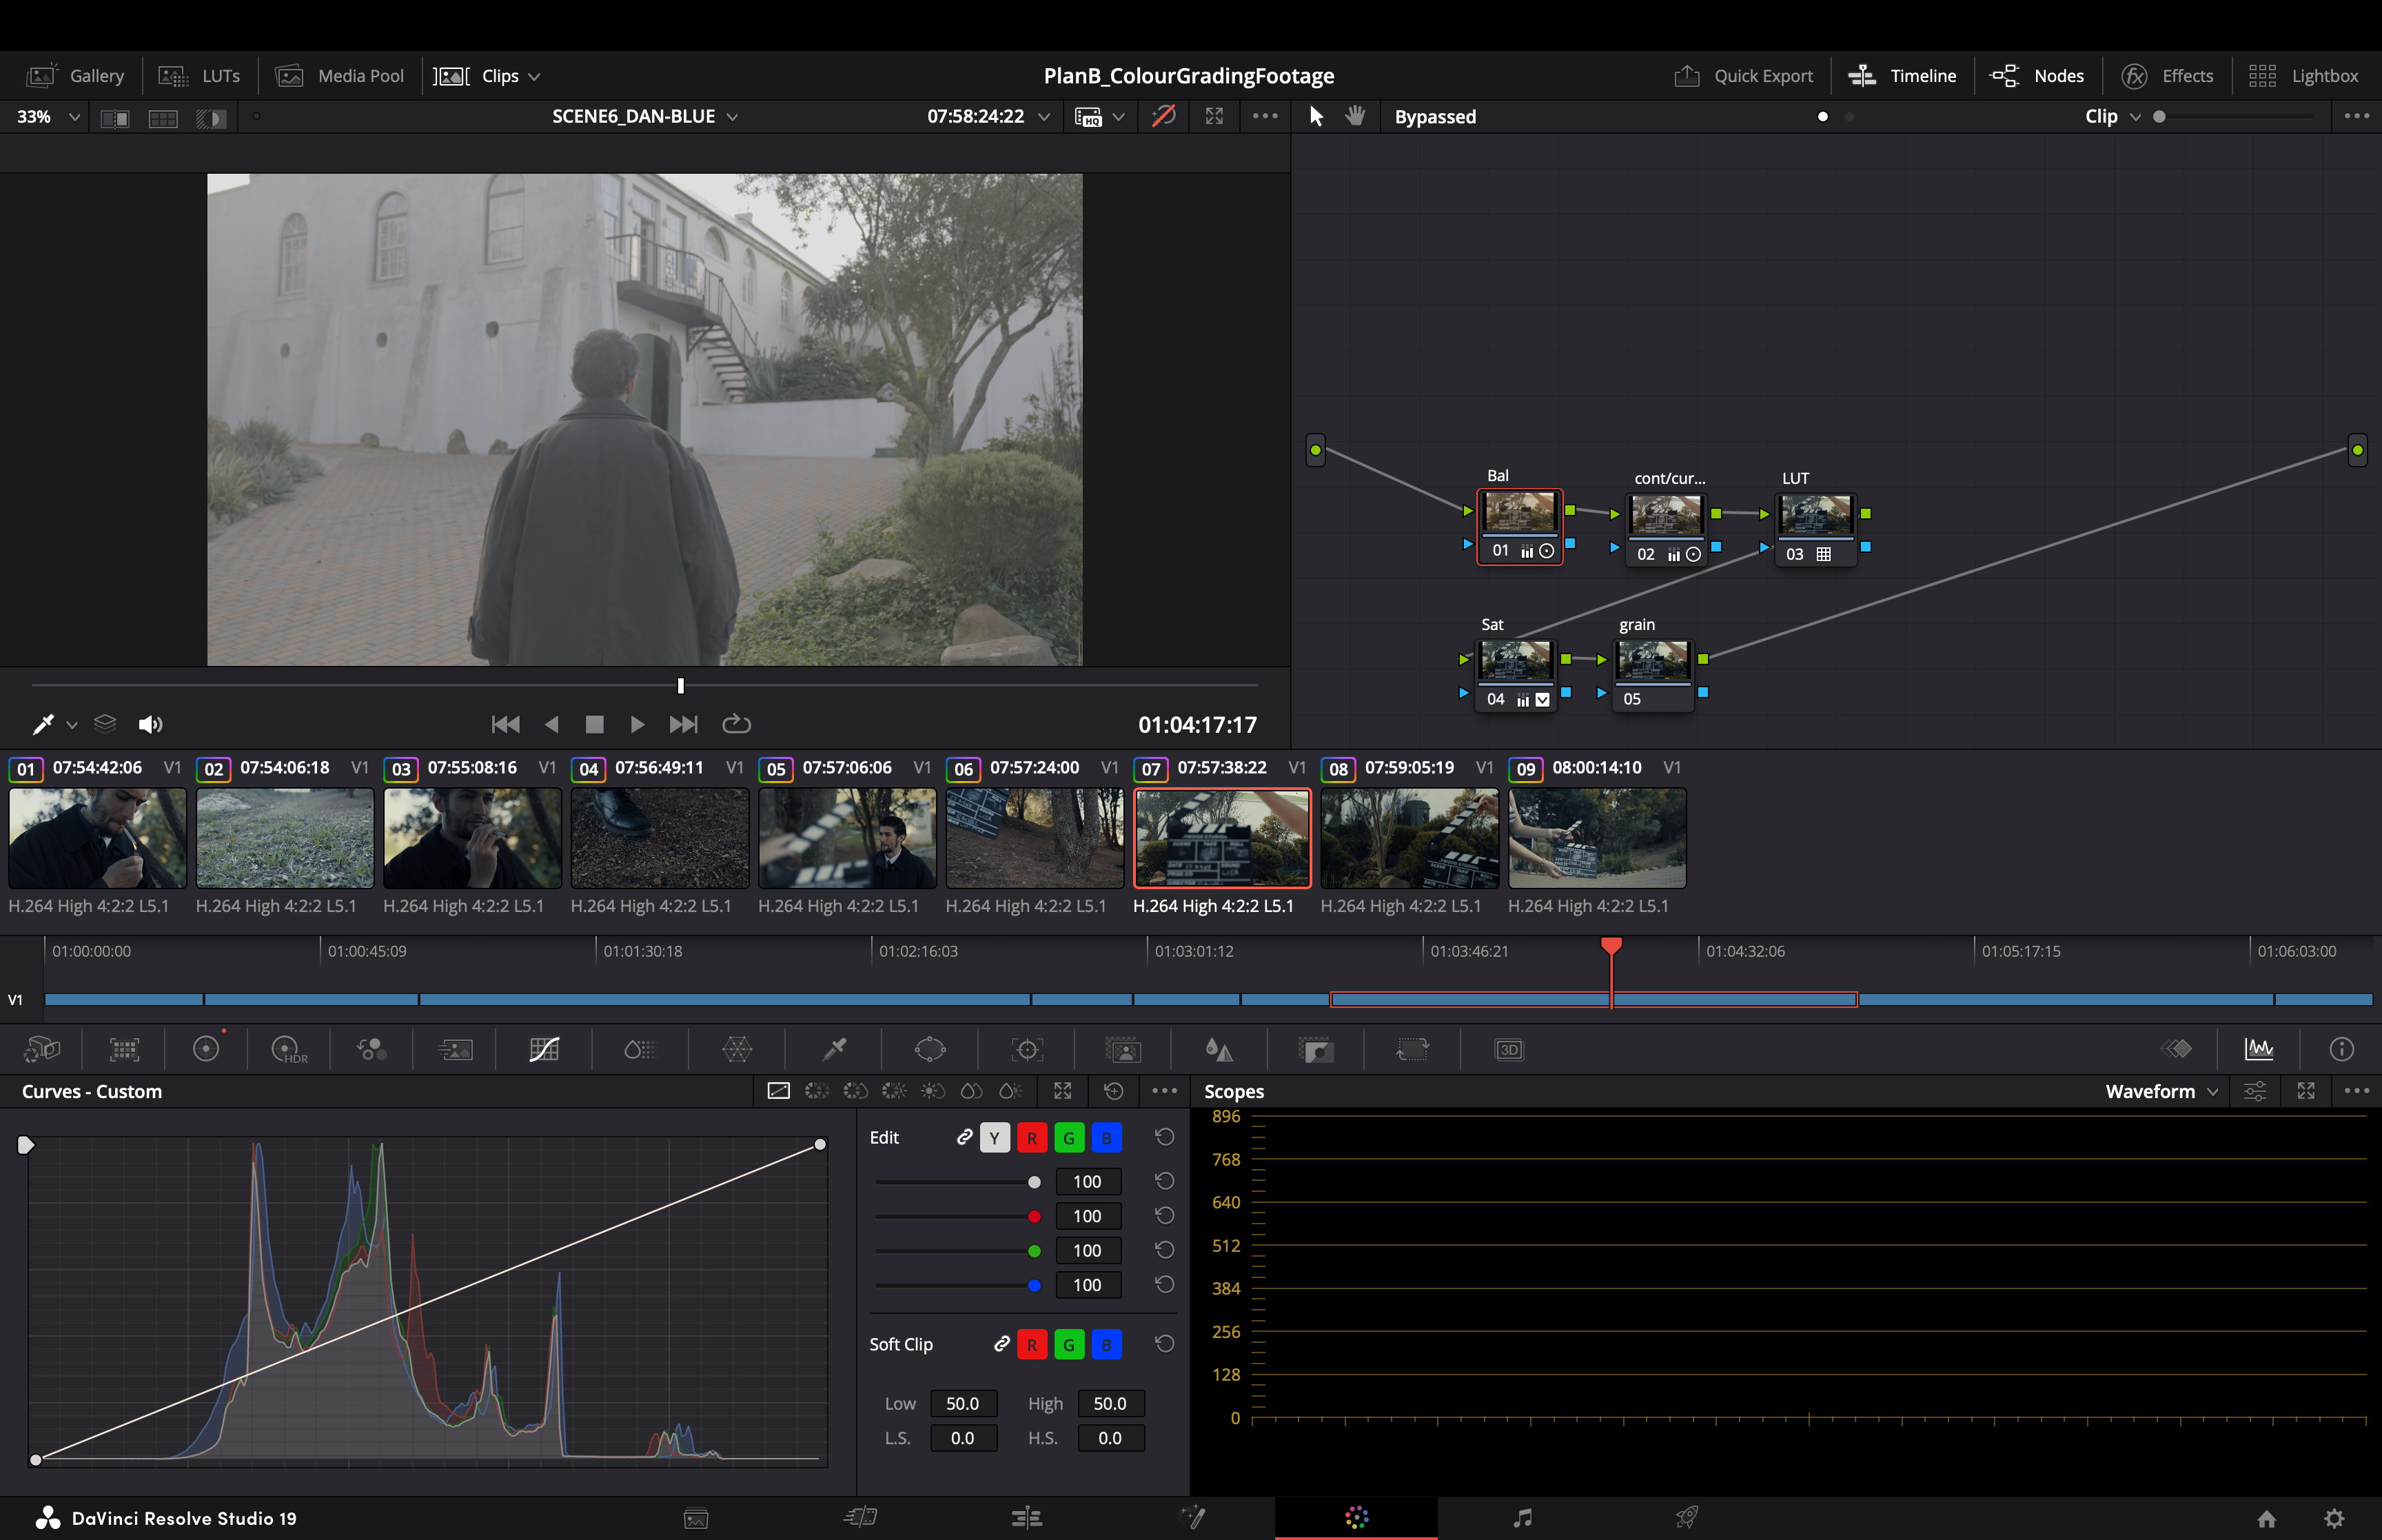
Task: Select clip 08 thumbnail
Action: pos(1408,838)
